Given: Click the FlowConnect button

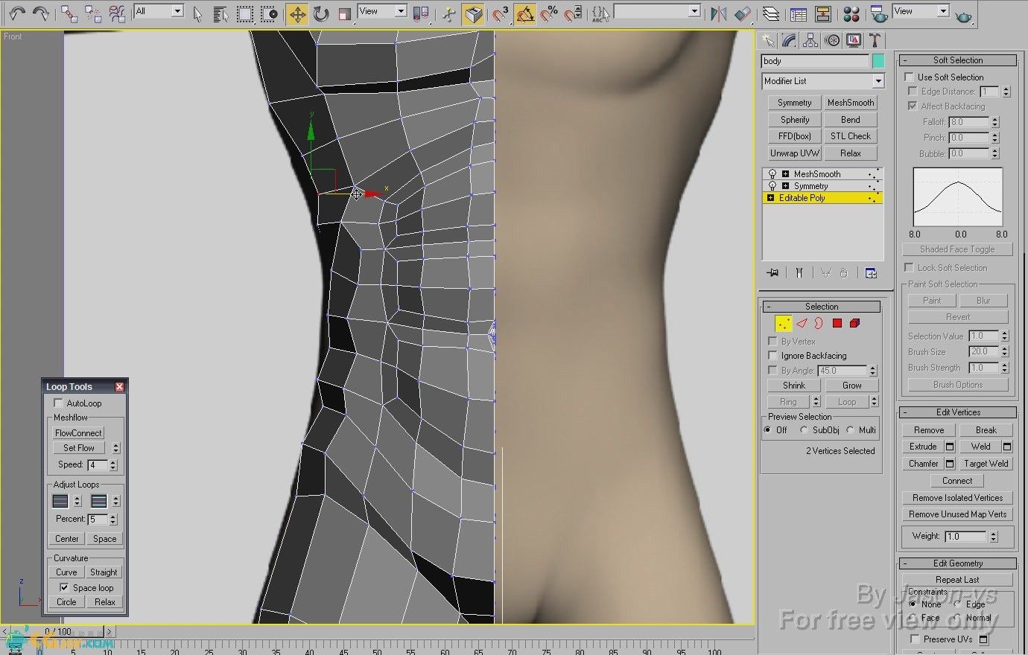Looking at the screenshot, I should tap(78, 432).
